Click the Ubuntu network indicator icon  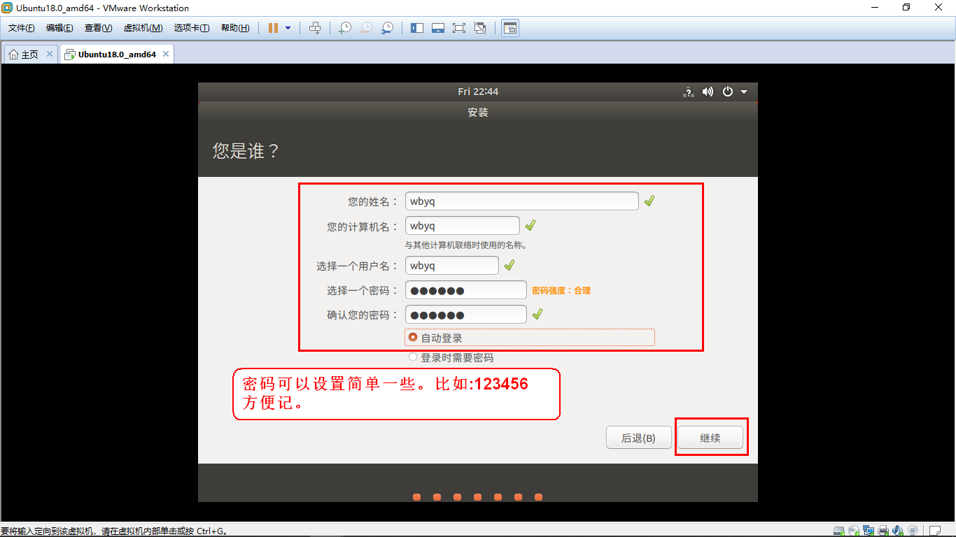point(689,92)
